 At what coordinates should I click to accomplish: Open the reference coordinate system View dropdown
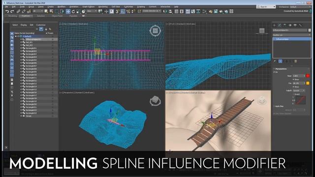[92, 11]
